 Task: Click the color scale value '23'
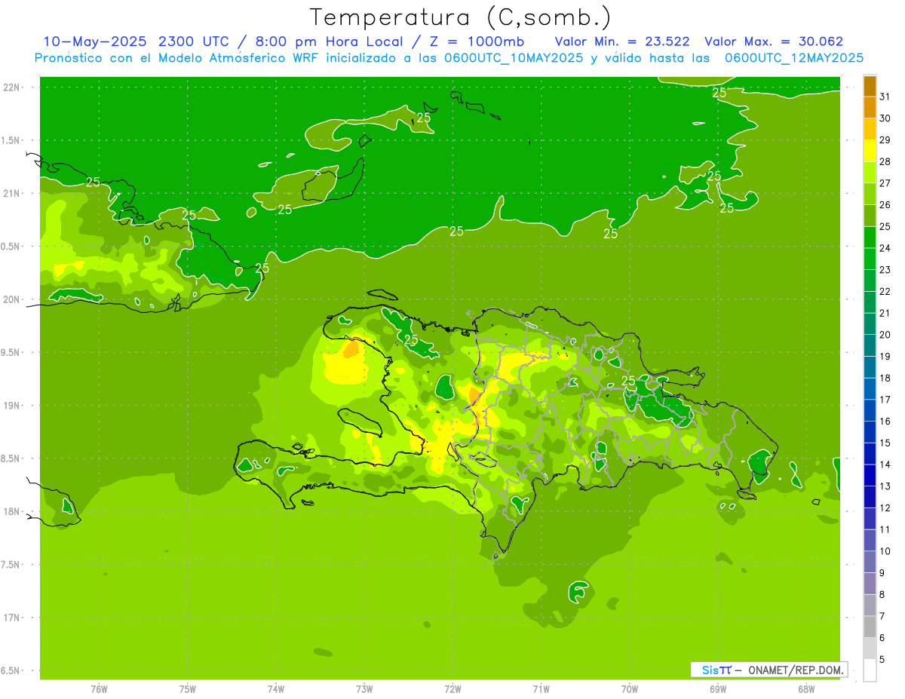pos(885,270)
